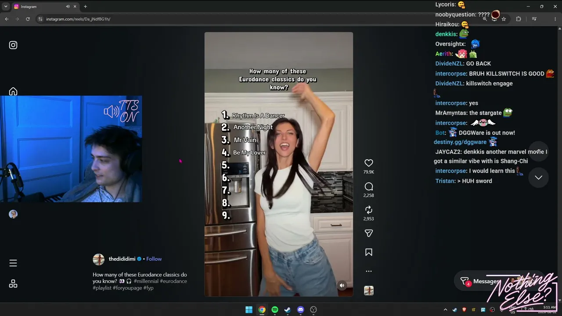
Task: Share the reel via paper-plane icon
Action: click(369, 233)
